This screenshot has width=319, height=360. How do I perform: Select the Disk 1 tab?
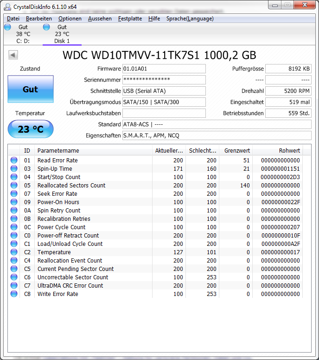coord(62,34)
